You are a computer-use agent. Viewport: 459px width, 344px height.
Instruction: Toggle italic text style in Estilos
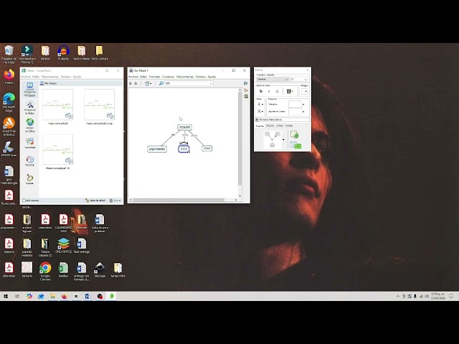pyautogui.click(x=269, y=91)
